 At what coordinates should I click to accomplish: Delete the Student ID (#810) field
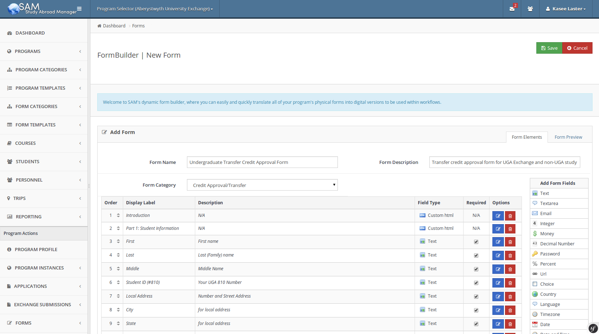point(510,283)
